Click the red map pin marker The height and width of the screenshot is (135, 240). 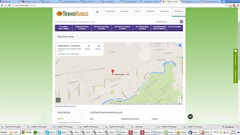(112, 72)
